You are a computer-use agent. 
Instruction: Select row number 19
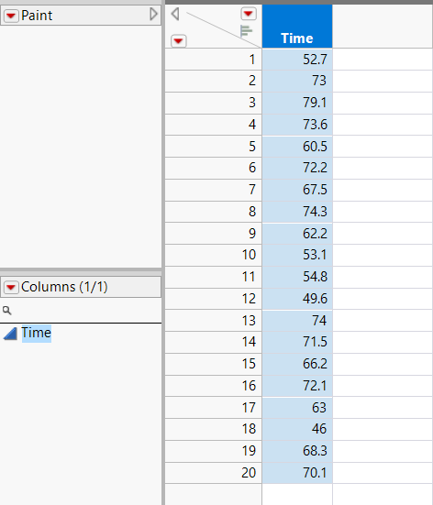click(213, 451)
